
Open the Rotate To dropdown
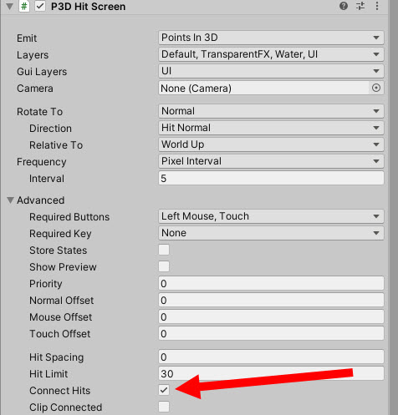(x=271, y=111)
